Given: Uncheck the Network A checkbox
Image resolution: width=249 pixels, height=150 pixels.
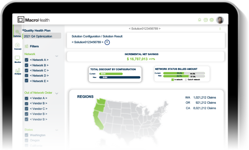Looking at the screenshot, I should 27,60.
